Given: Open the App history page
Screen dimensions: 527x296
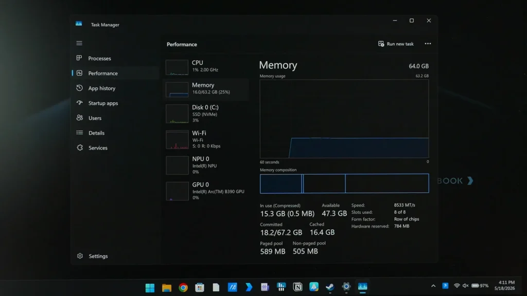Looking at the screenshot, I should pos(115,88).
